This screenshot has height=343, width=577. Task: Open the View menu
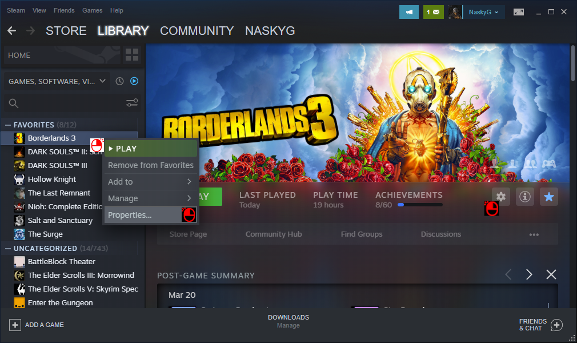(x=39, y=10)
